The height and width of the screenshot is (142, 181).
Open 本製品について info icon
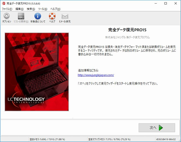[x=38, y=16]
